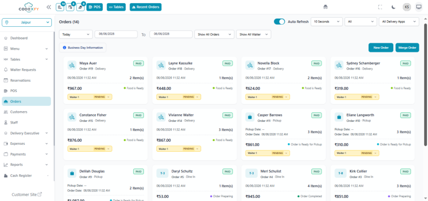
Task: Select Orders in the sidebar
Action: [26, 102]
